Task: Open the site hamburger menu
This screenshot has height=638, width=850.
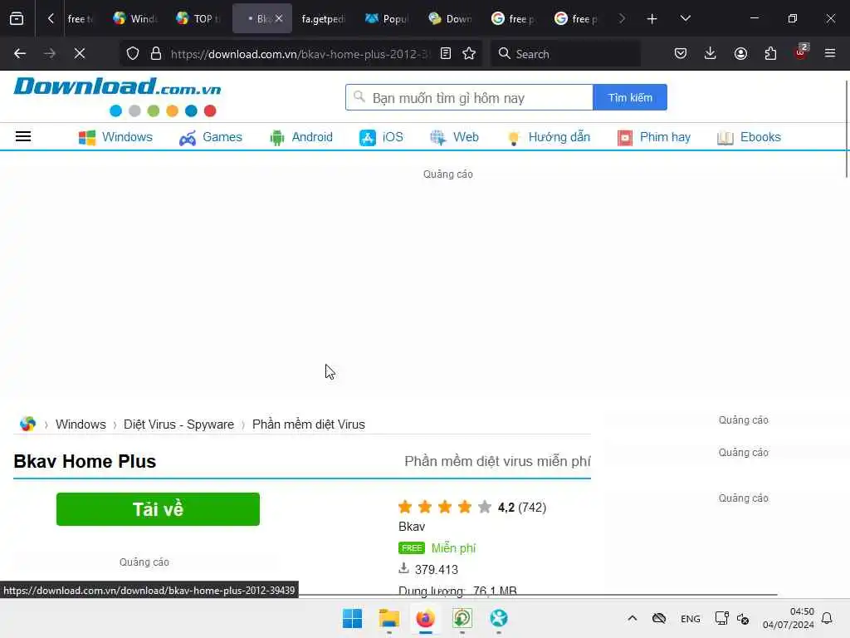Action: pyautogui.click(x=22, y=137)
